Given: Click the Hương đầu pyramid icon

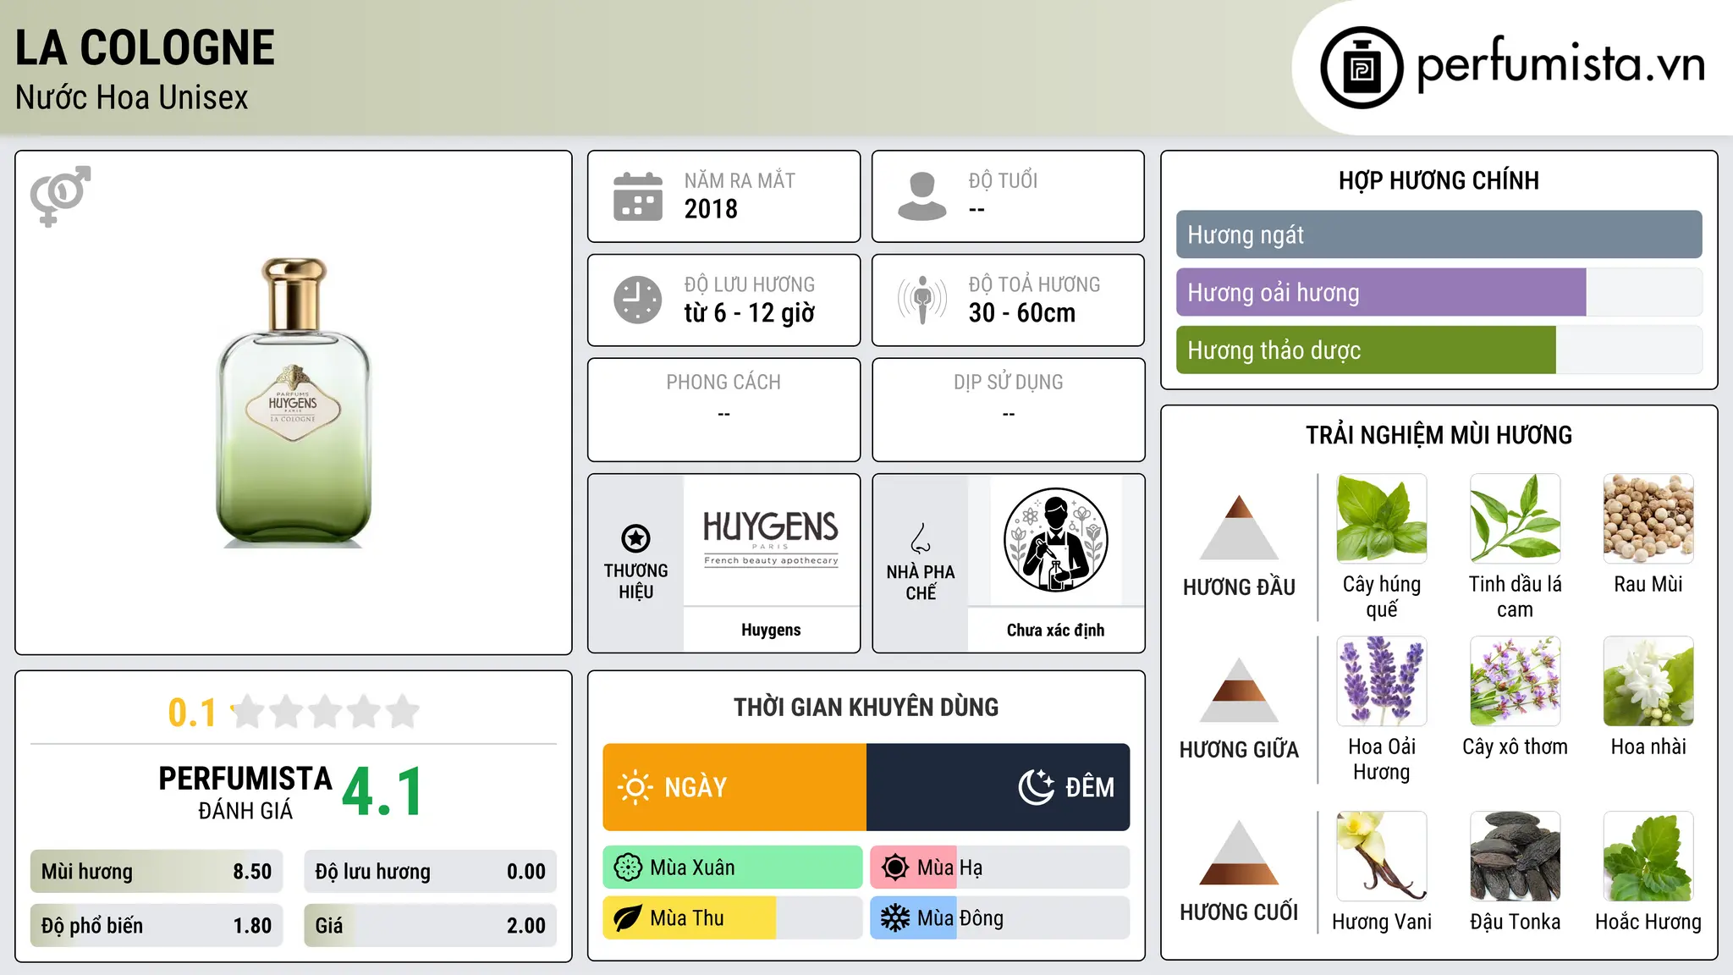Looking at the screenshot, I should pyautogui.click(x=1239, y=526).
